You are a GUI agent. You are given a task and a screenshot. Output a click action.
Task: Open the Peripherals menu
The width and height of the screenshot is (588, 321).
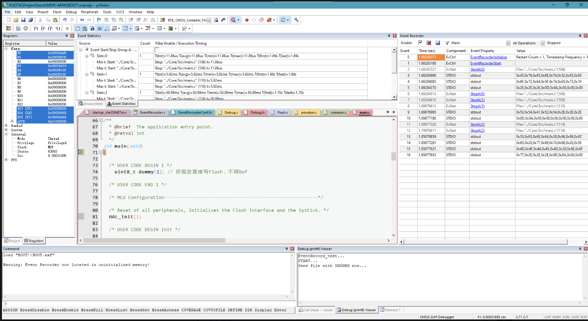[90, 12]
